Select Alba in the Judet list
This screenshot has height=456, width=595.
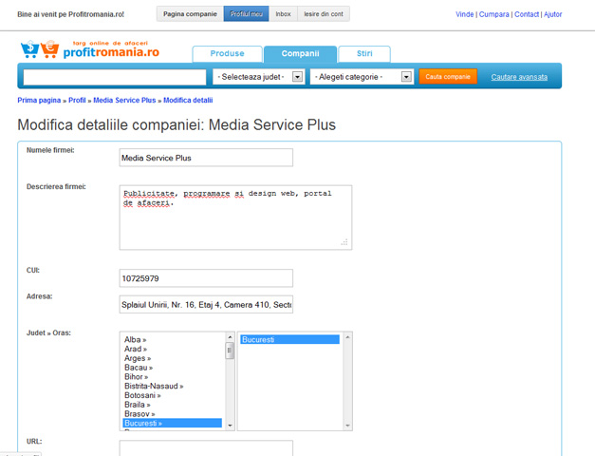click(135, 340)
